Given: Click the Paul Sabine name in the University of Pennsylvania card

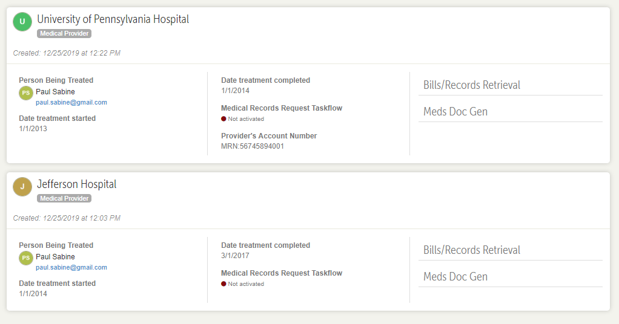Looking at the screenshot, I should (56, 92).
